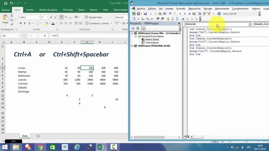Screen dimensions: 269x151
Task: Select ThisWorkbook in project tree
Action: point(152,43)
